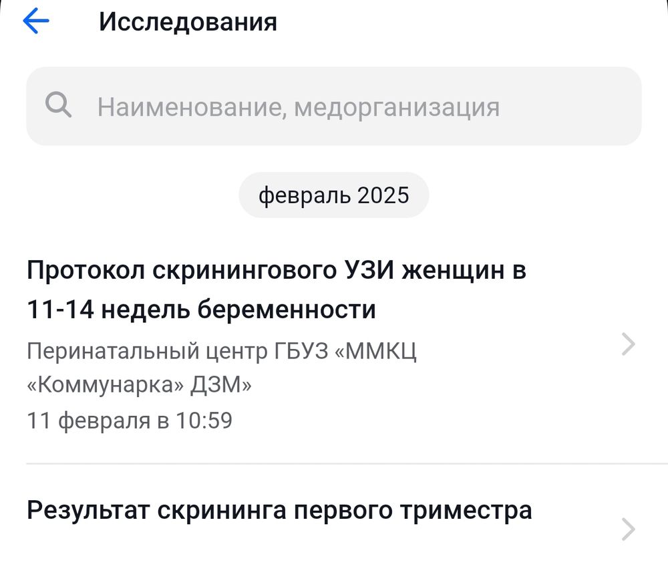Select the февраль 2025 date chip
This screenshot has height=579, width=668.
pyautogui.click(x=333, y=195)
